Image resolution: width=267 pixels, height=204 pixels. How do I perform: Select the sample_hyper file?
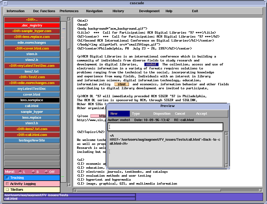pyautogui.click(x=32, y=112)
